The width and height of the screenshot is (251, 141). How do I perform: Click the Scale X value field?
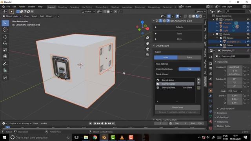[x=235, y=96]
